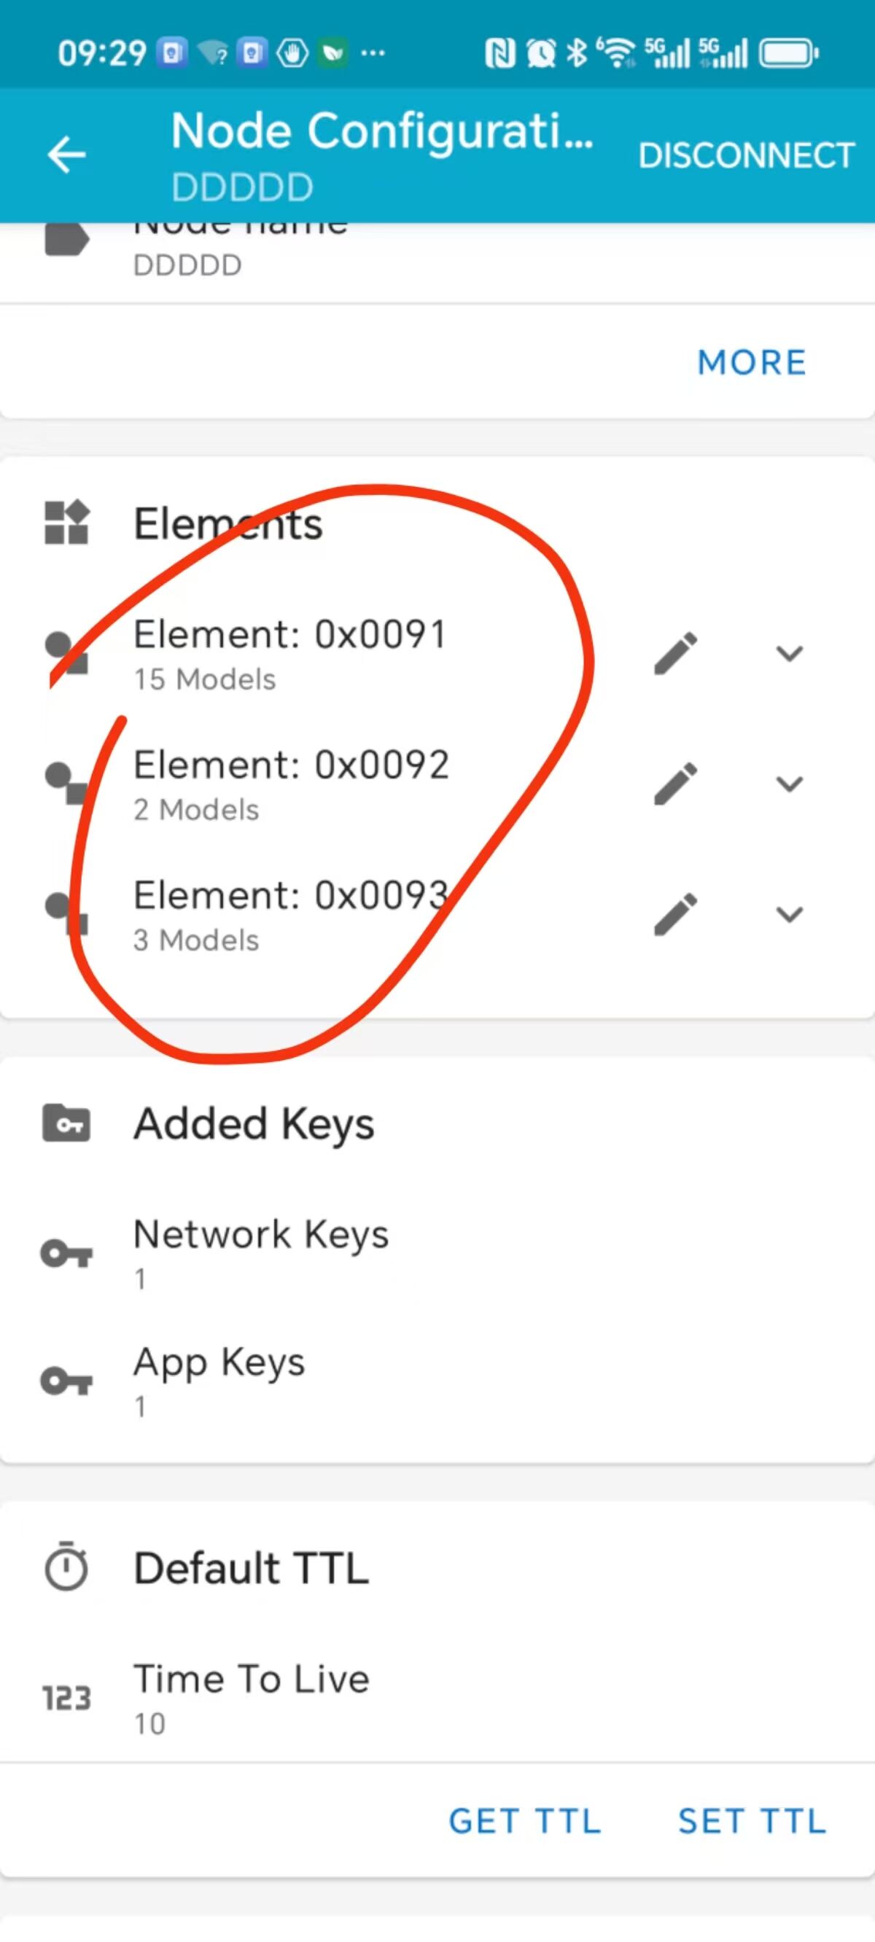This screenshot has width=875, height=1942.
Task: Edit Element 0x0093 with pencil icon
Action: 675,914
